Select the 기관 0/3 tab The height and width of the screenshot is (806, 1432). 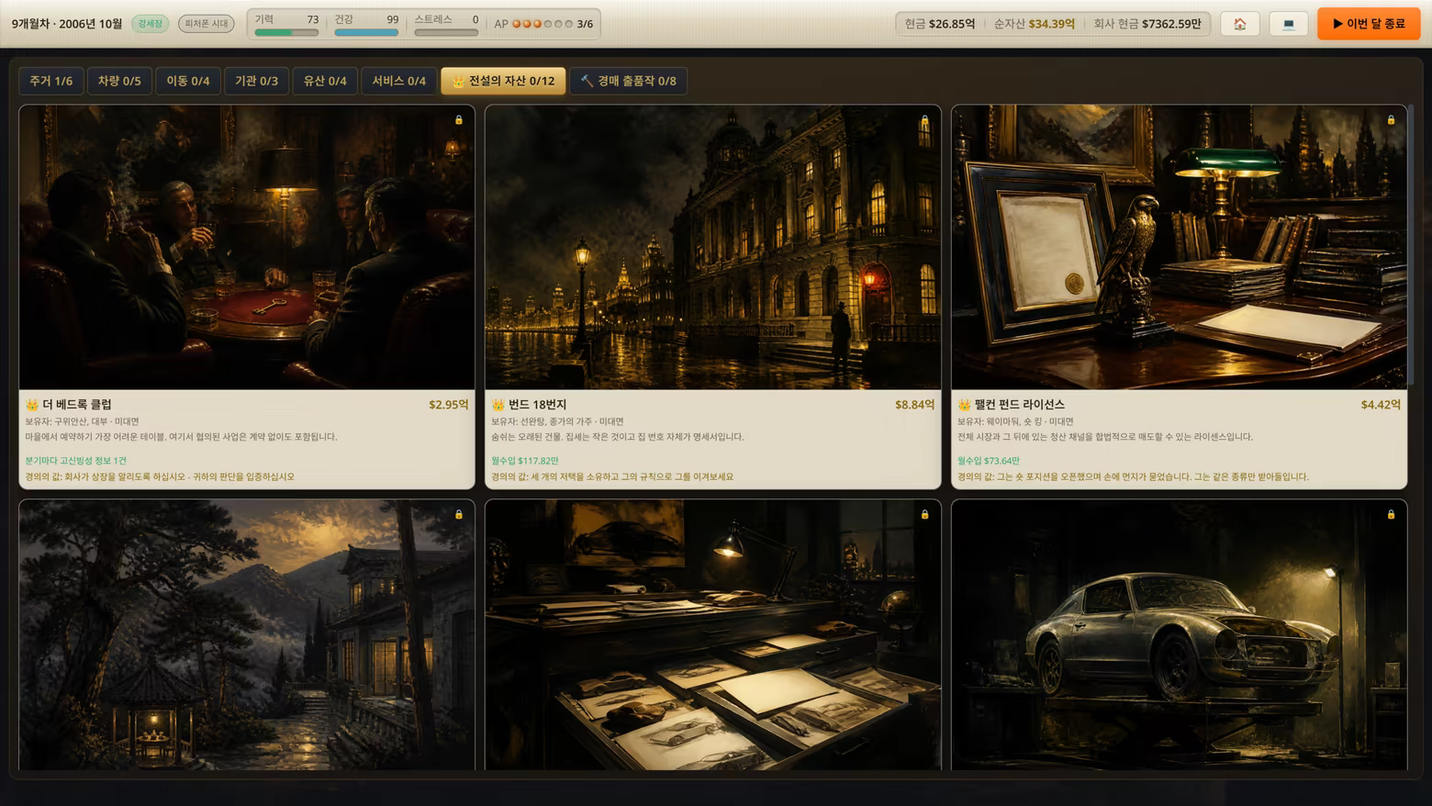(256, 81)
